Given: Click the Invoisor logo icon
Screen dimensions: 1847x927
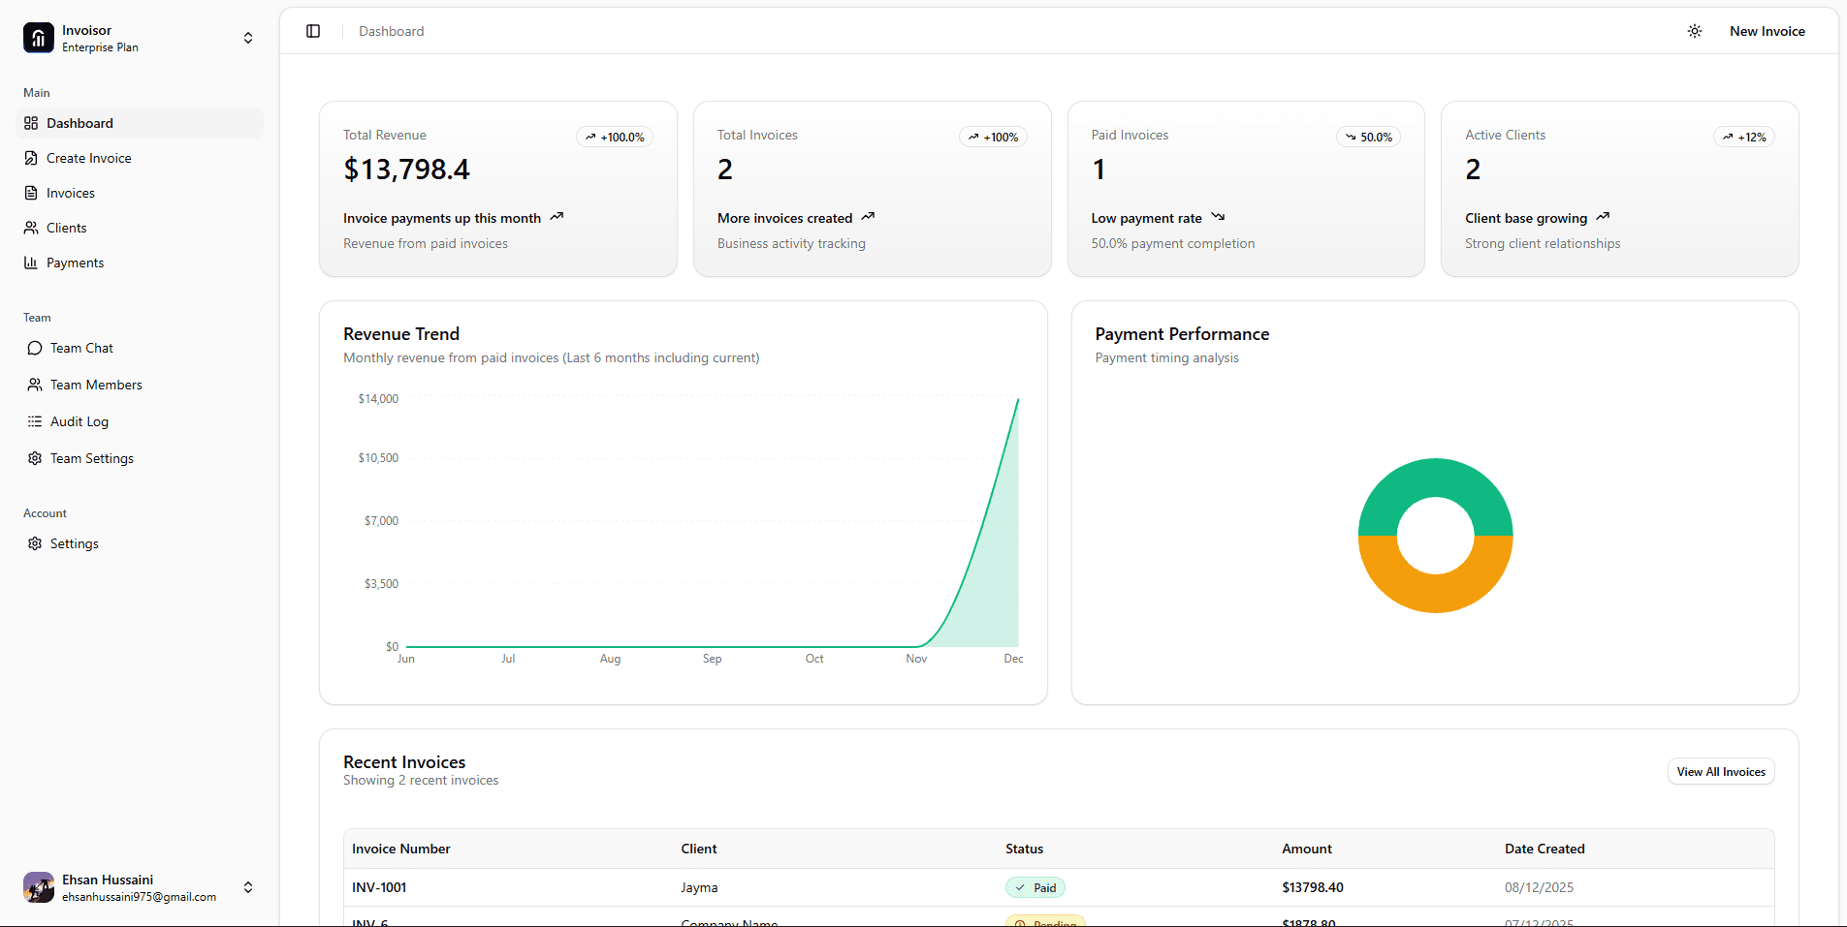Looking at the screenshot, I should pyautogui.click(x=39, y=38).
